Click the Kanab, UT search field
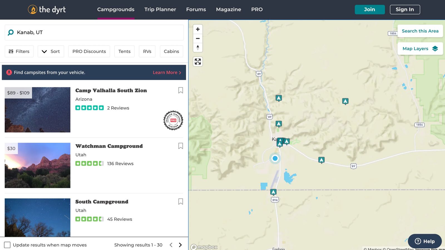This screenshot has width=445, height=250. (x=94, y=33)
